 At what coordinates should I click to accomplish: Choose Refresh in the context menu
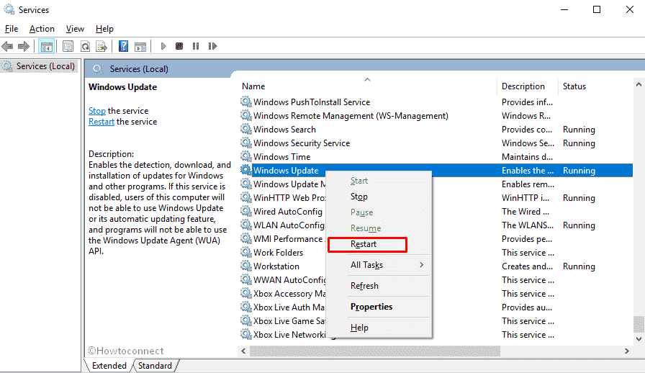coord(364,286)
